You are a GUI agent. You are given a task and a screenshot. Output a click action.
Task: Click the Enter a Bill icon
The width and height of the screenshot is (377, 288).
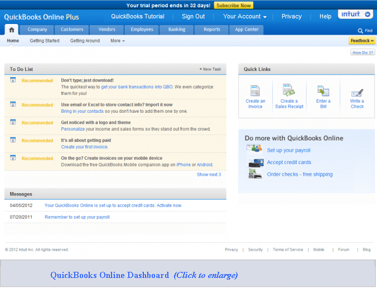point(323,91)
